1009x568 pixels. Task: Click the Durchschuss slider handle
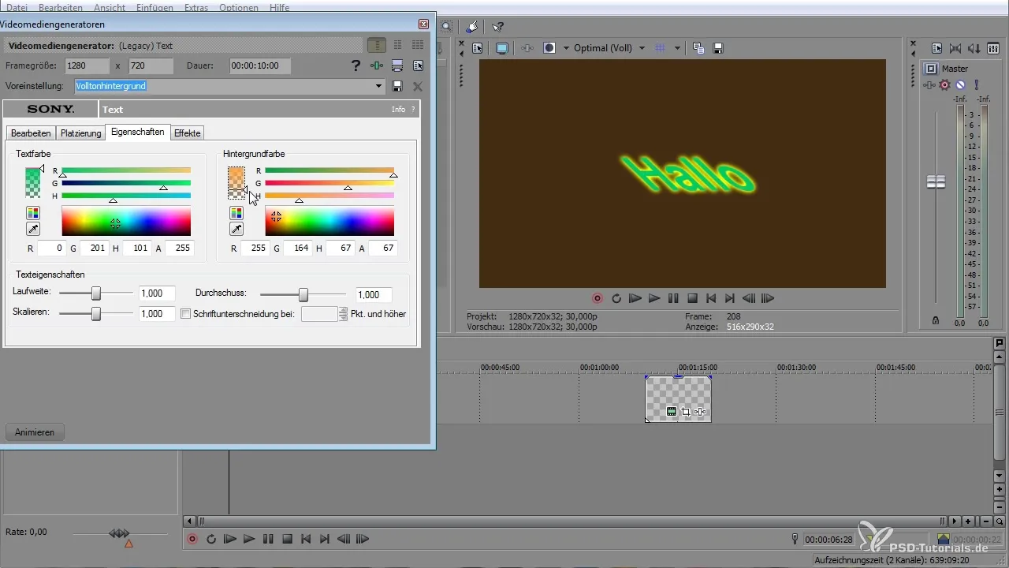coord(303,294)
